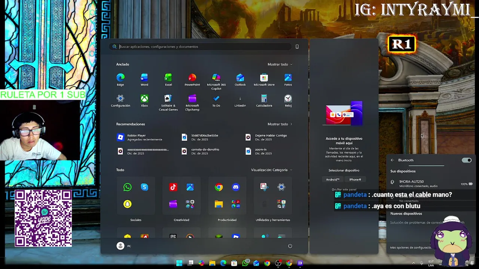479x269 pixels.
Task: Toggle the mobile device side panel button
Action: 297,47
